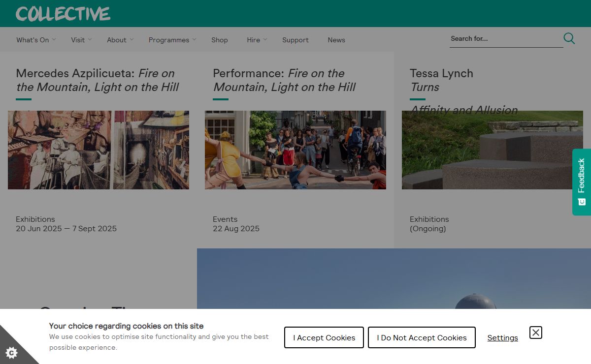Expand the Hire menu chevron

(265, 39)
